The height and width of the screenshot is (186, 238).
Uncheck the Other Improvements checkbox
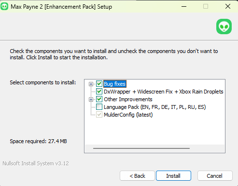pyautogui.click(x=99, y=99)
